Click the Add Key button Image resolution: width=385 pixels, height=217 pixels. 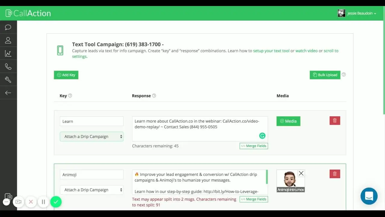[x=66, y=75]
